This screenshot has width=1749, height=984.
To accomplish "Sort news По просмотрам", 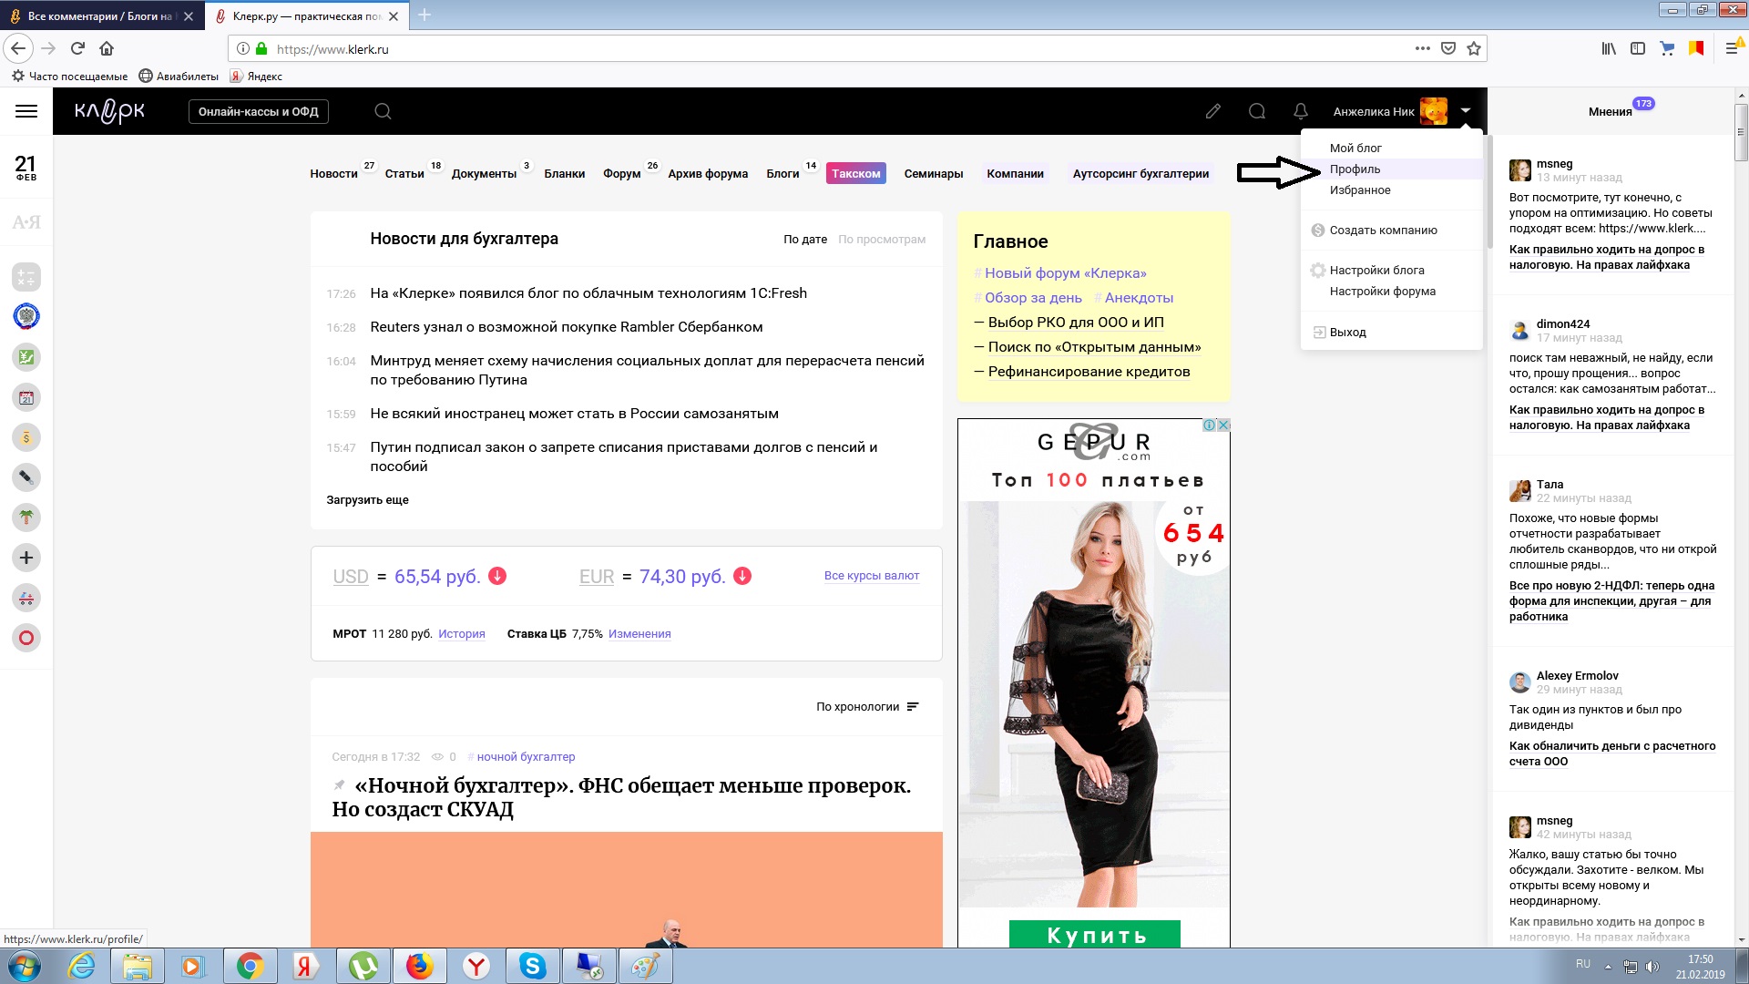I will [882, 239].
